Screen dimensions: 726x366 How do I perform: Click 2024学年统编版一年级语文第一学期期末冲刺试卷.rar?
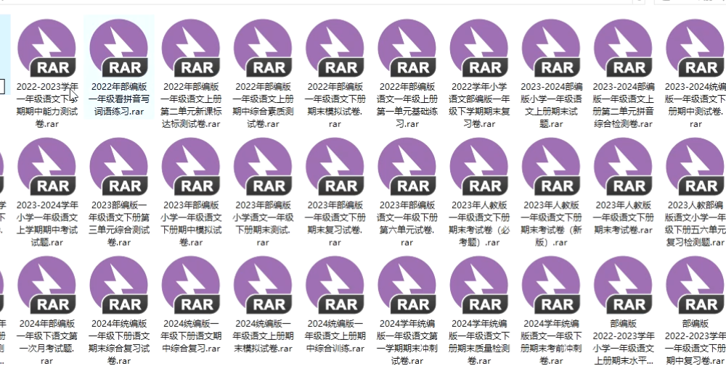tap(407, 286)
